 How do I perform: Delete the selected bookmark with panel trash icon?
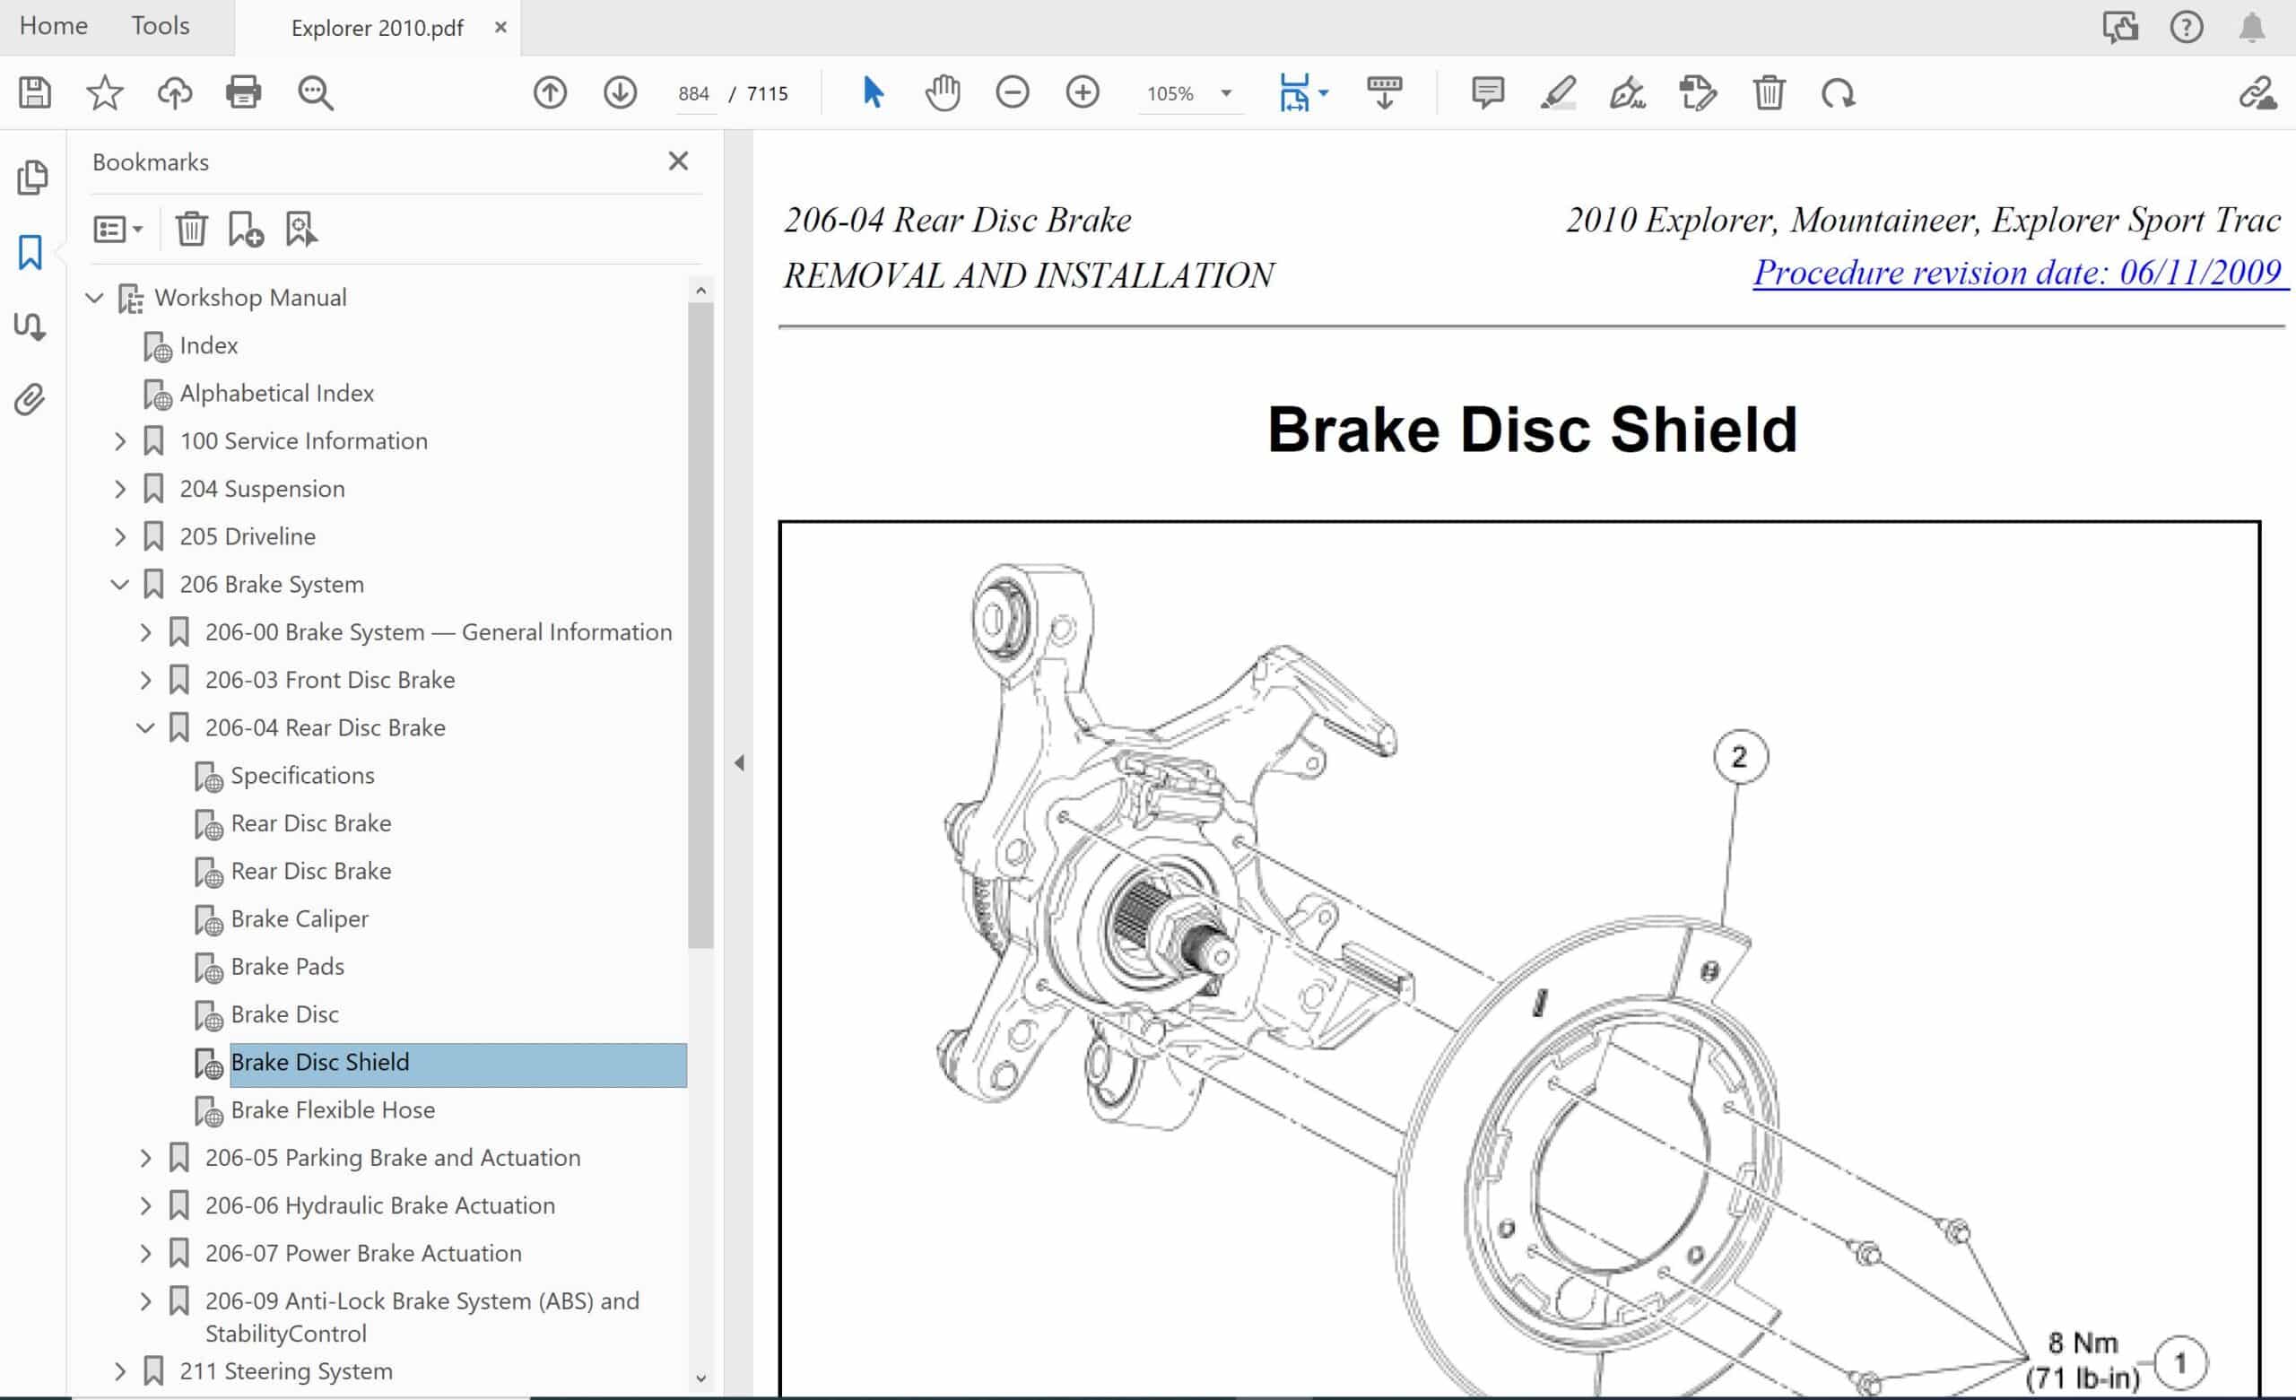pyautogui.click(x=191, y=229)
